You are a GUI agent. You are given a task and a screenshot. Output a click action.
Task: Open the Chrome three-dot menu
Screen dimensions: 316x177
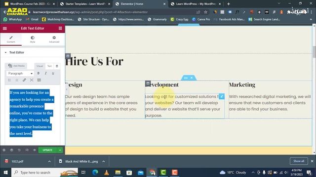pos(312,12)
